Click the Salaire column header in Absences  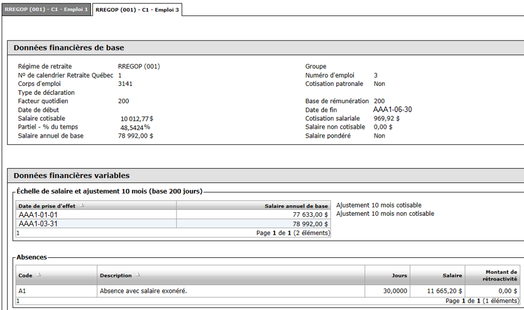click(x=437, y=275)
